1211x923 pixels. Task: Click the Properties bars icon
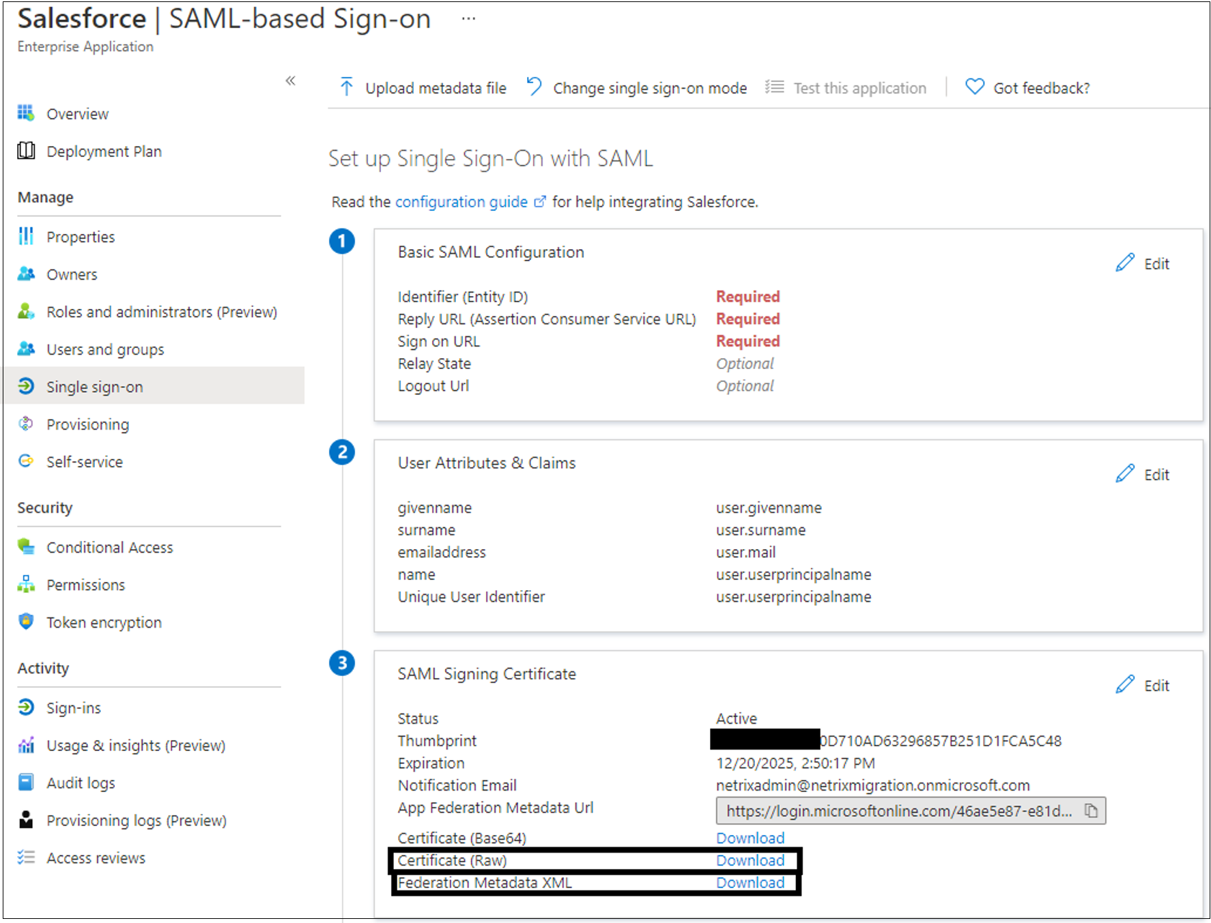26,236
